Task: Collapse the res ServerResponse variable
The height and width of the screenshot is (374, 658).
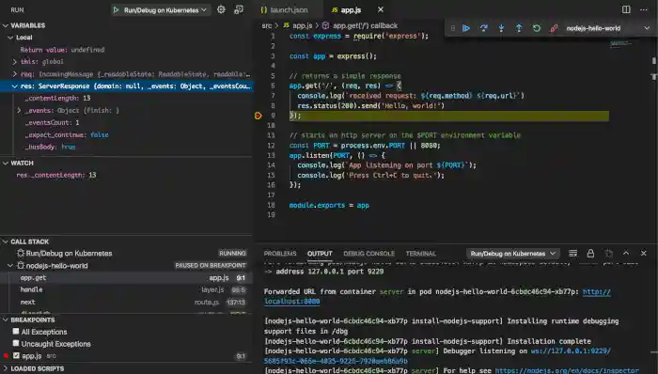Action: point(15,86)
